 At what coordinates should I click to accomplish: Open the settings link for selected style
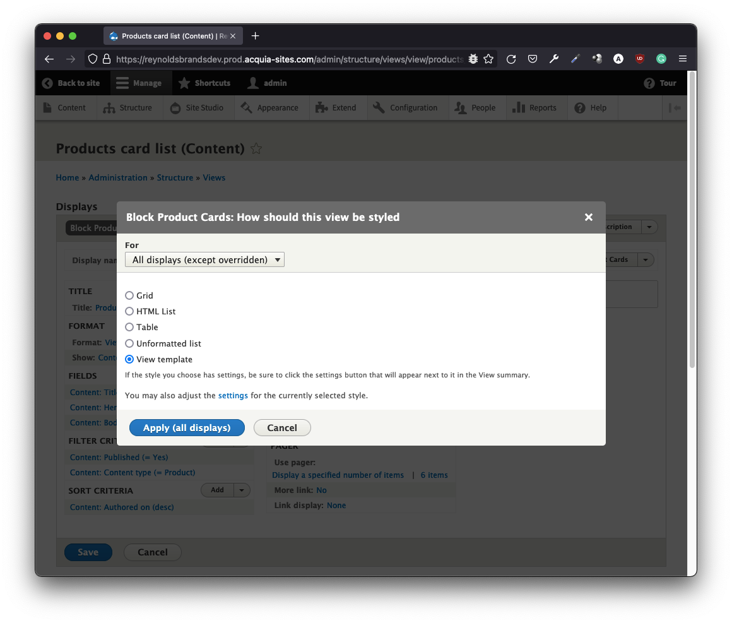[233, 396]
